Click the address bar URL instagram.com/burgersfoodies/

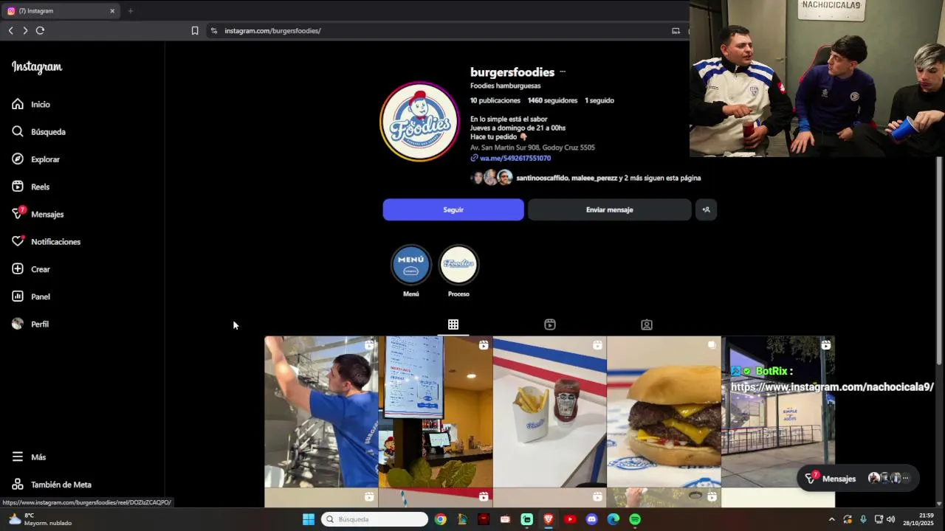coord(272,31)
